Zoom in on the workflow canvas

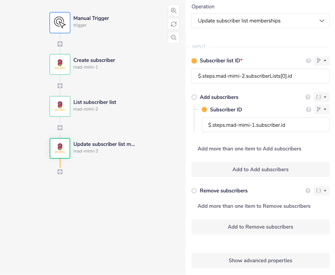(174, 11)
